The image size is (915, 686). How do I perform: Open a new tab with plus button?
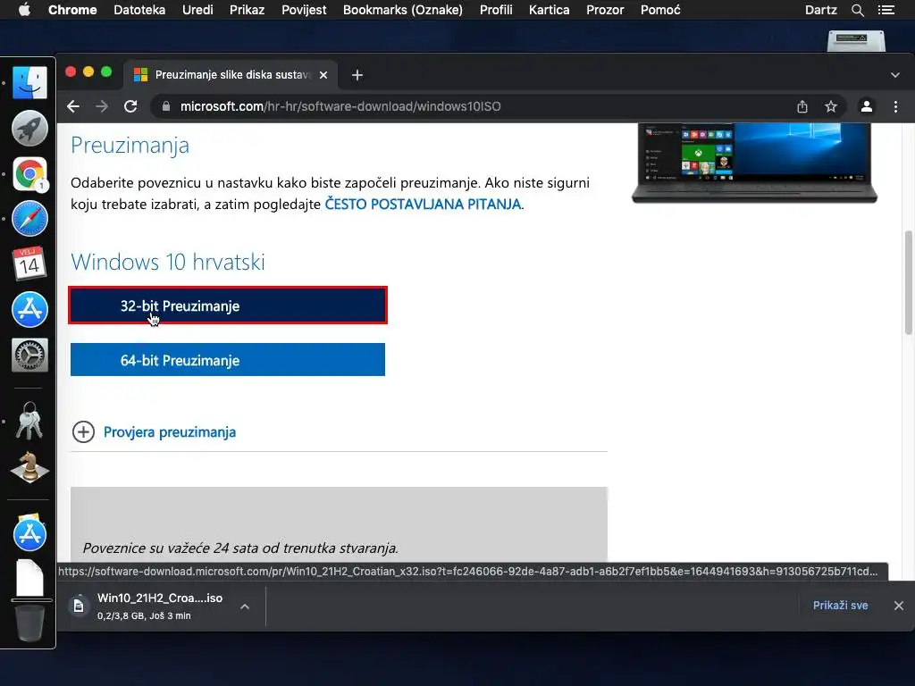pyautogui.click(x=357, y=75)
